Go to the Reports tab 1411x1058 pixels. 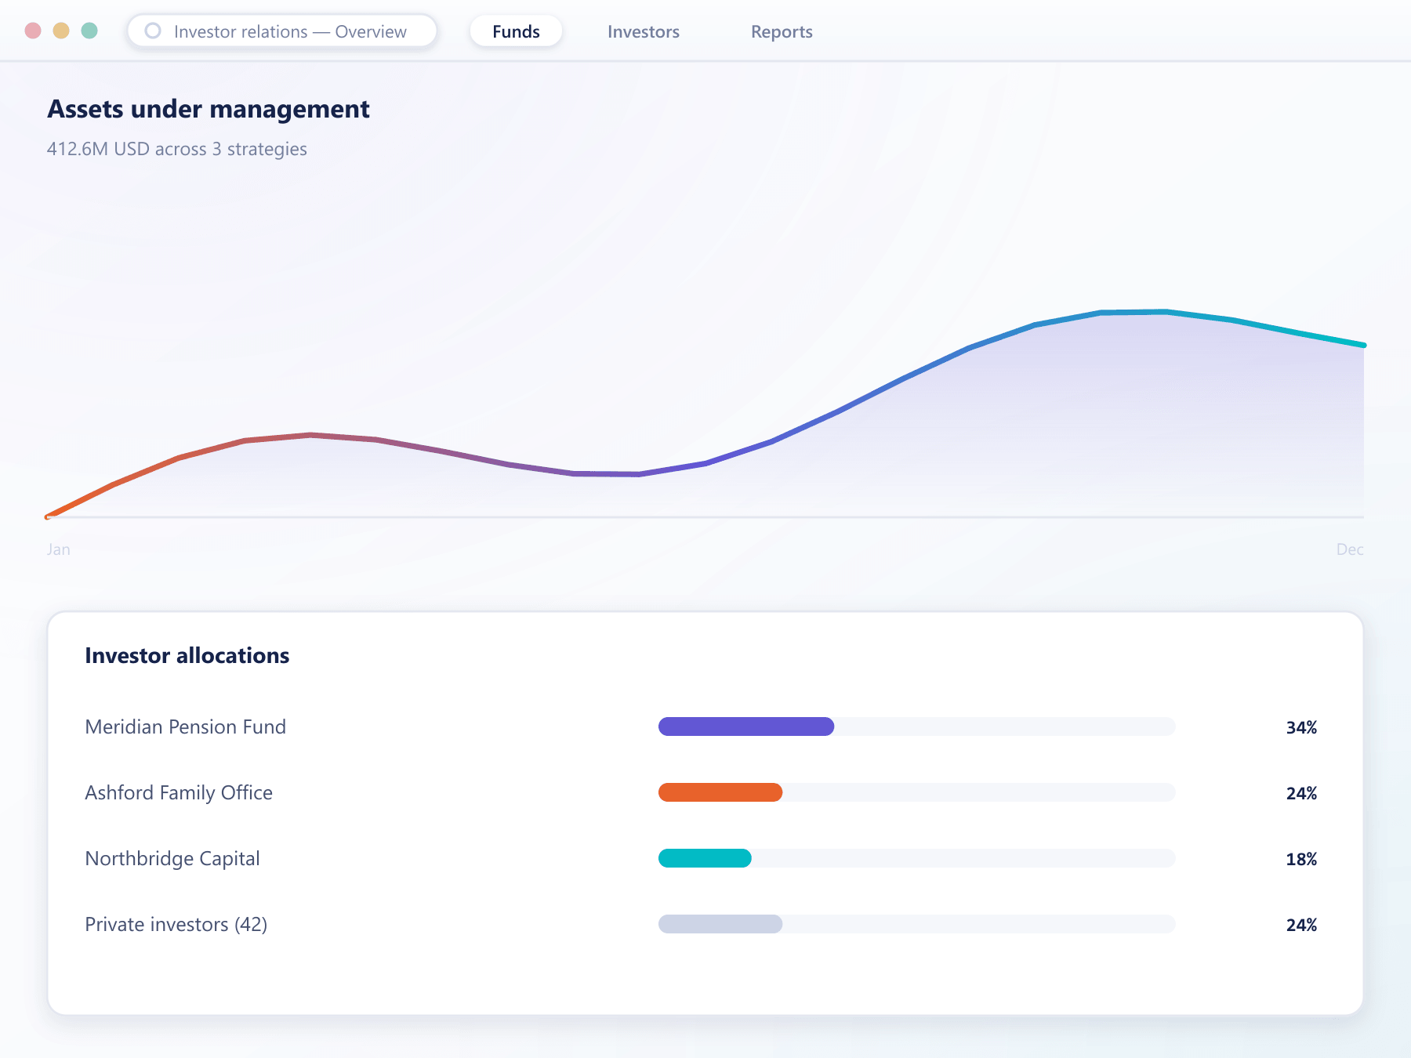(x=782, y=31)
